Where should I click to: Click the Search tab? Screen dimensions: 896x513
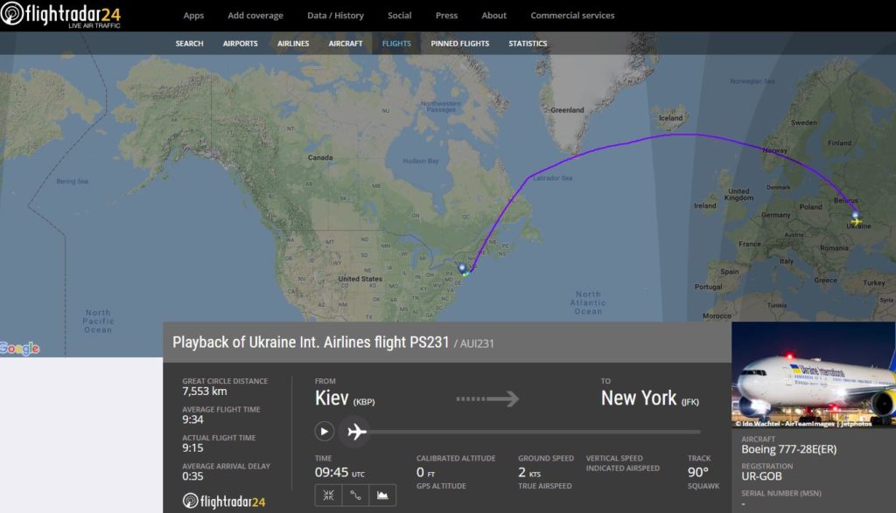click(189, 44)
